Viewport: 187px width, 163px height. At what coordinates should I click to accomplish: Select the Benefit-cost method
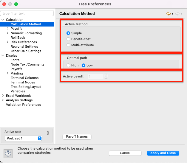pos(68,39)
